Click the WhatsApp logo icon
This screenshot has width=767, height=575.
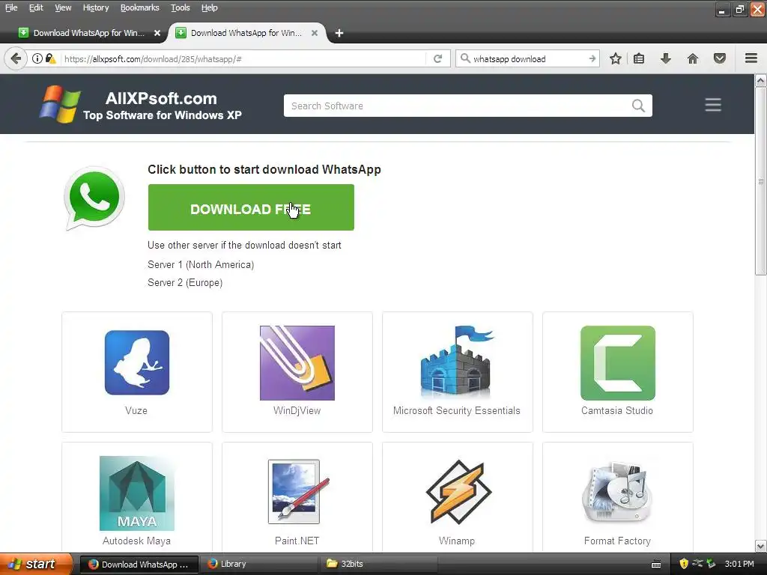tap(94, 198)
